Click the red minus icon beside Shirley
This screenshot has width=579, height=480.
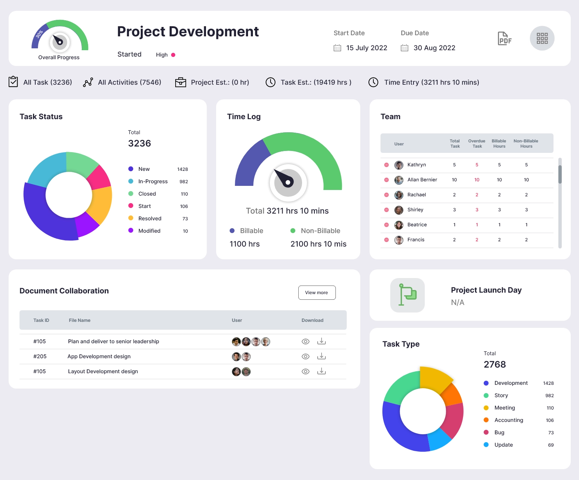(x=387, y=210)
